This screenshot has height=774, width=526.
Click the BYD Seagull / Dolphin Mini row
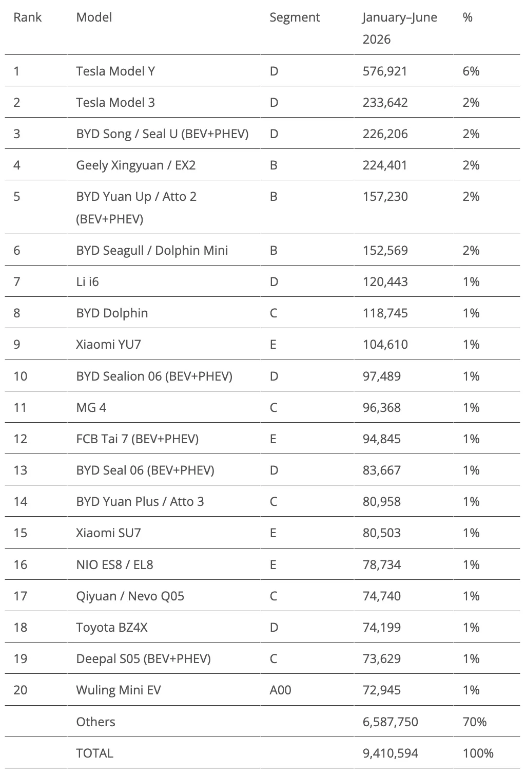pos(262,250)
